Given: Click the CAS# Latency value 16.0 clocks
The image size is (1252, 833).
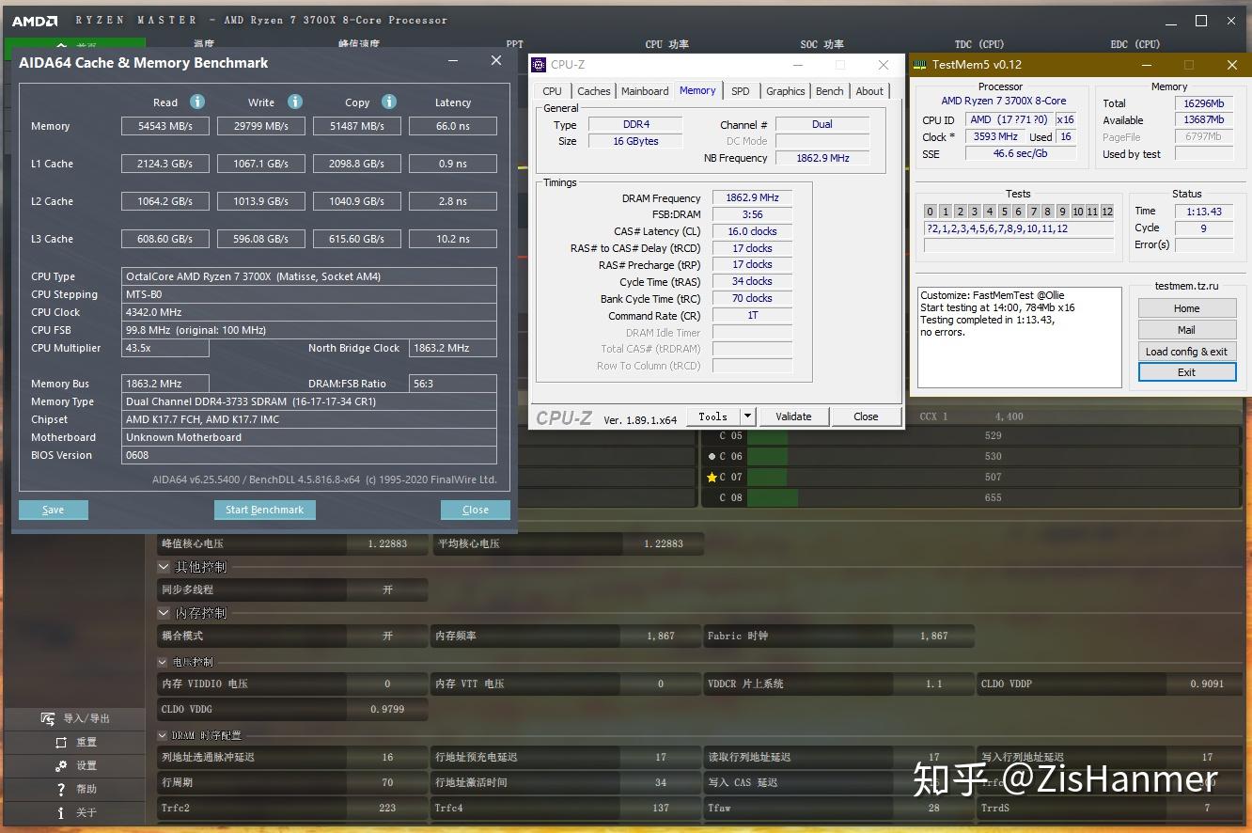Looking at the screenshot, I should coord(752,231).
